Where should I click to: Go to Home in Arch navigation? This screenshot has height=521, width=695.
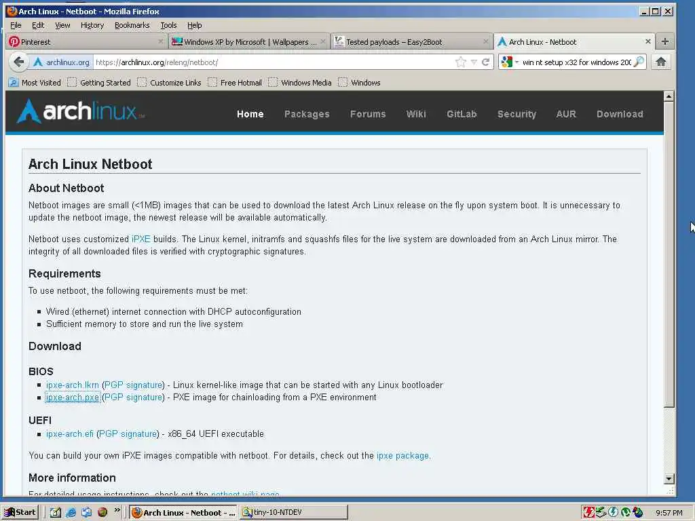tap(250, 114)
